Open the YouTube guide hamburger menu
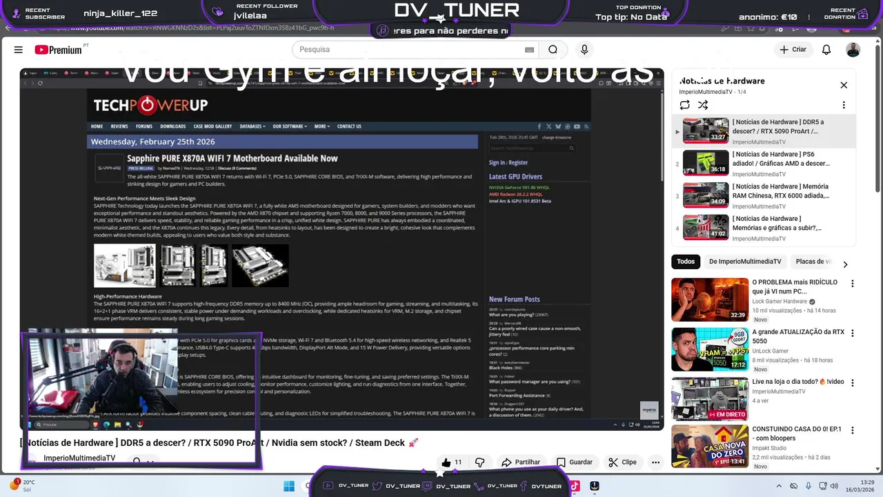883x497 pixels. pyautogui.click(x=19, y=50)
